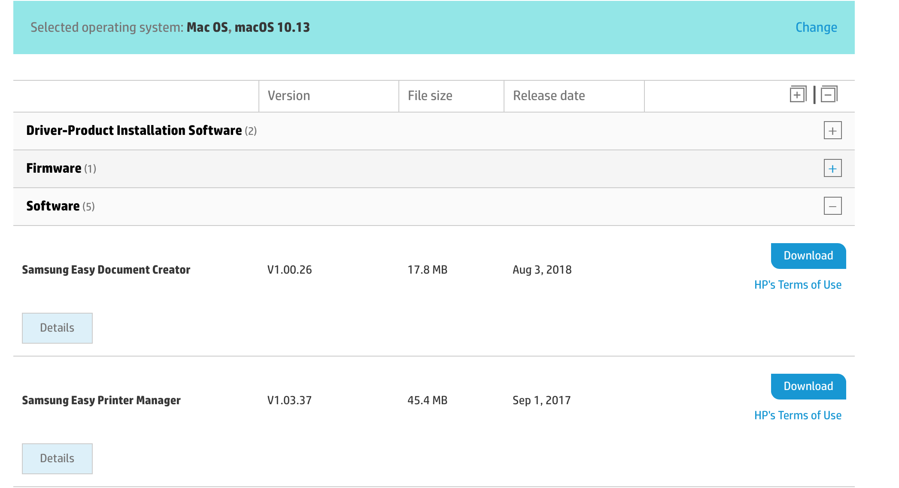Viewport: 899px width, 488px height.
Task: Click release date Sep 1, 2017
Action: (541, 400)
